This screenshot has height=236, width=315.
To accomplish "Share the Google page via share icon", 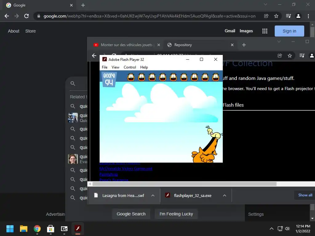I will (x=266, y=16).
